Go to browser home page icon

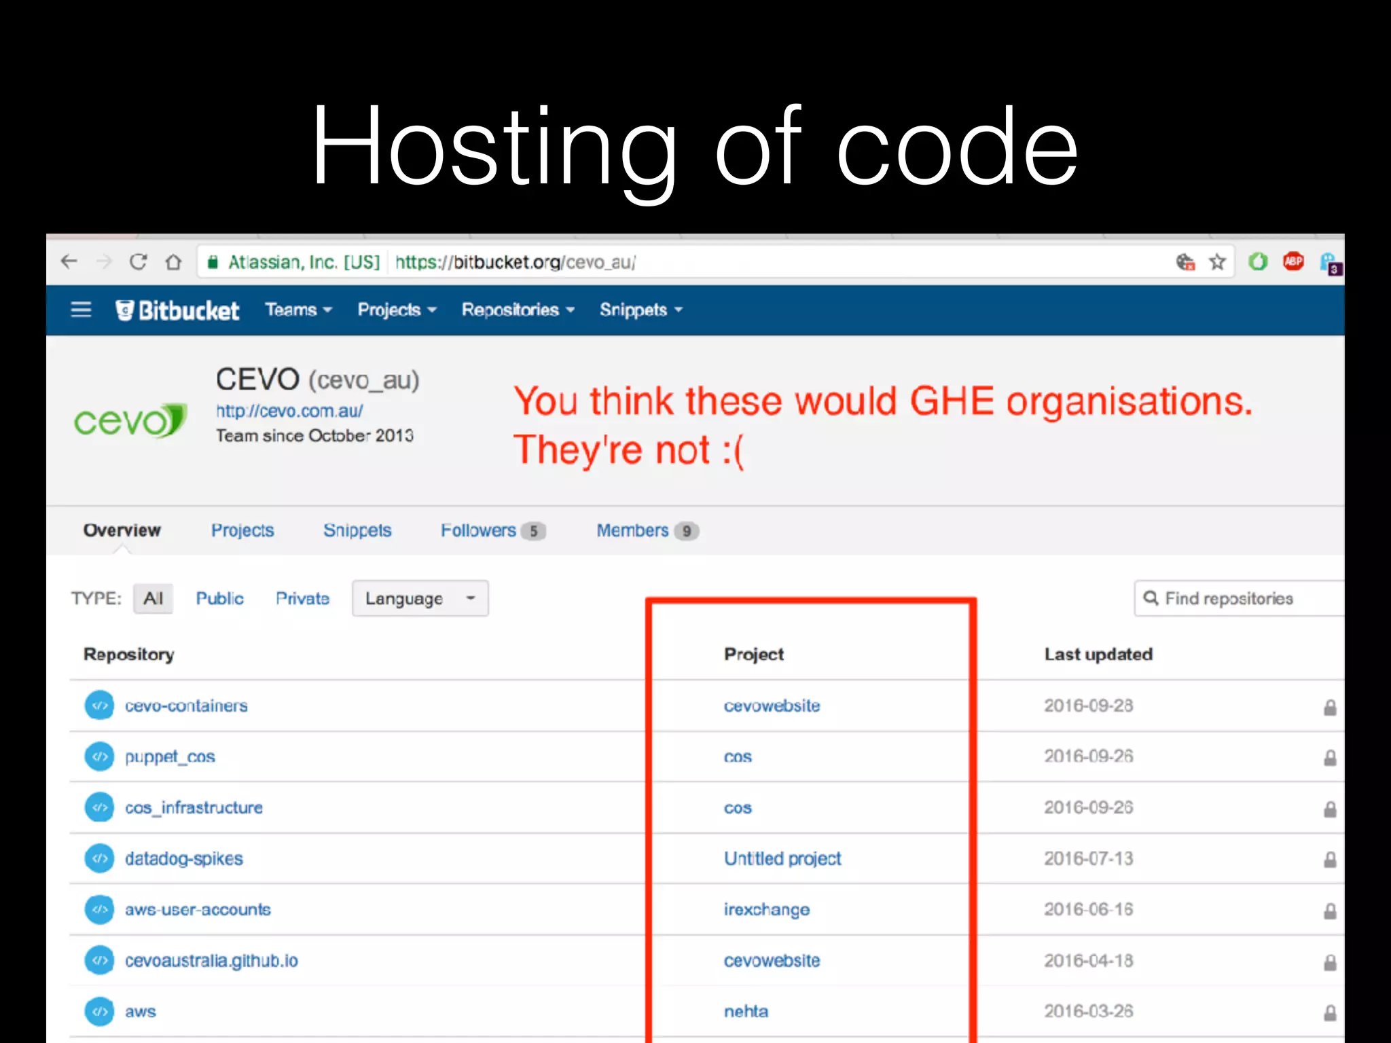click(x=174, y=261)
